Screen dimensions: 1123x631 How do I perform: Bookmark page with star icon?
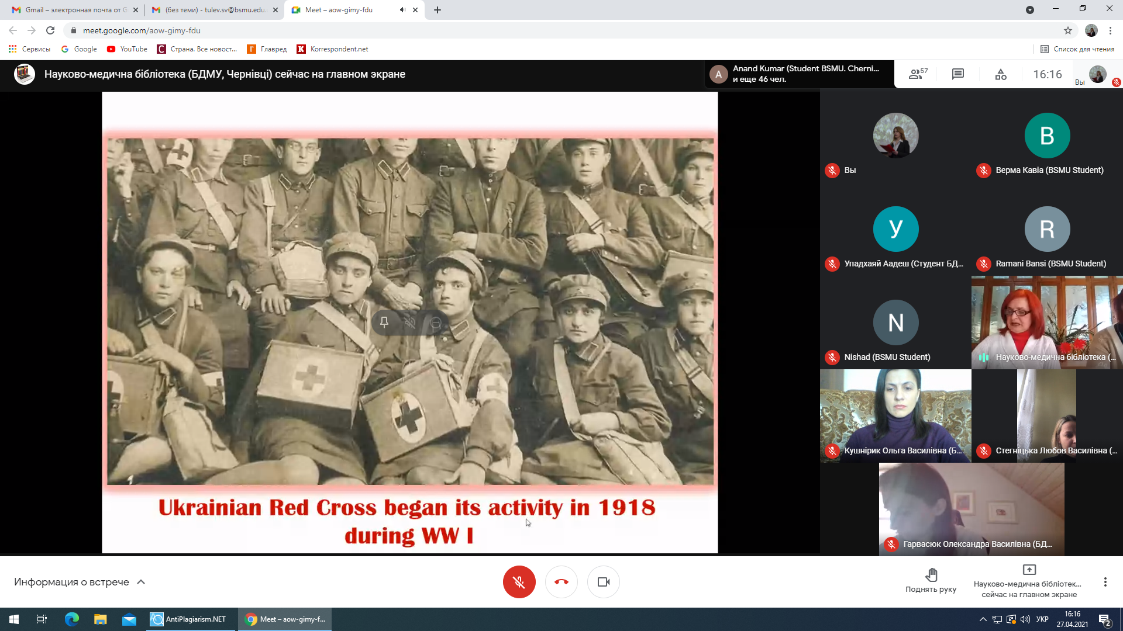1068,30
